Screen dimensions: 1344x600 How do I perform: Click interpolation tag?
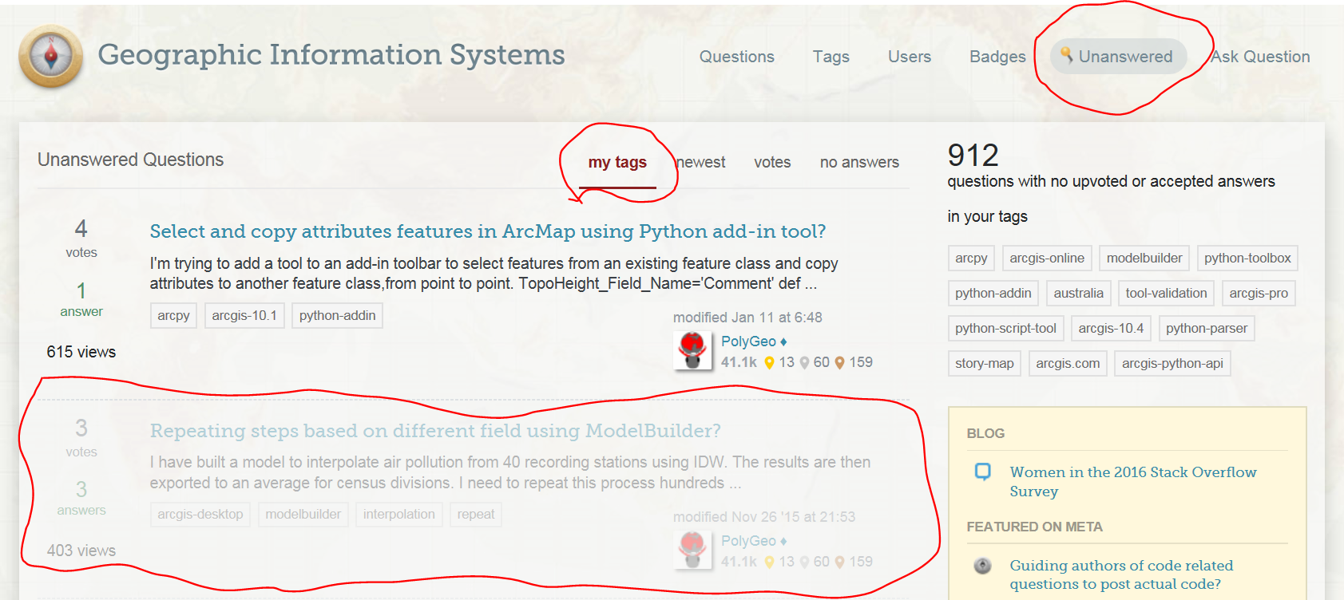tap(399, 515)
